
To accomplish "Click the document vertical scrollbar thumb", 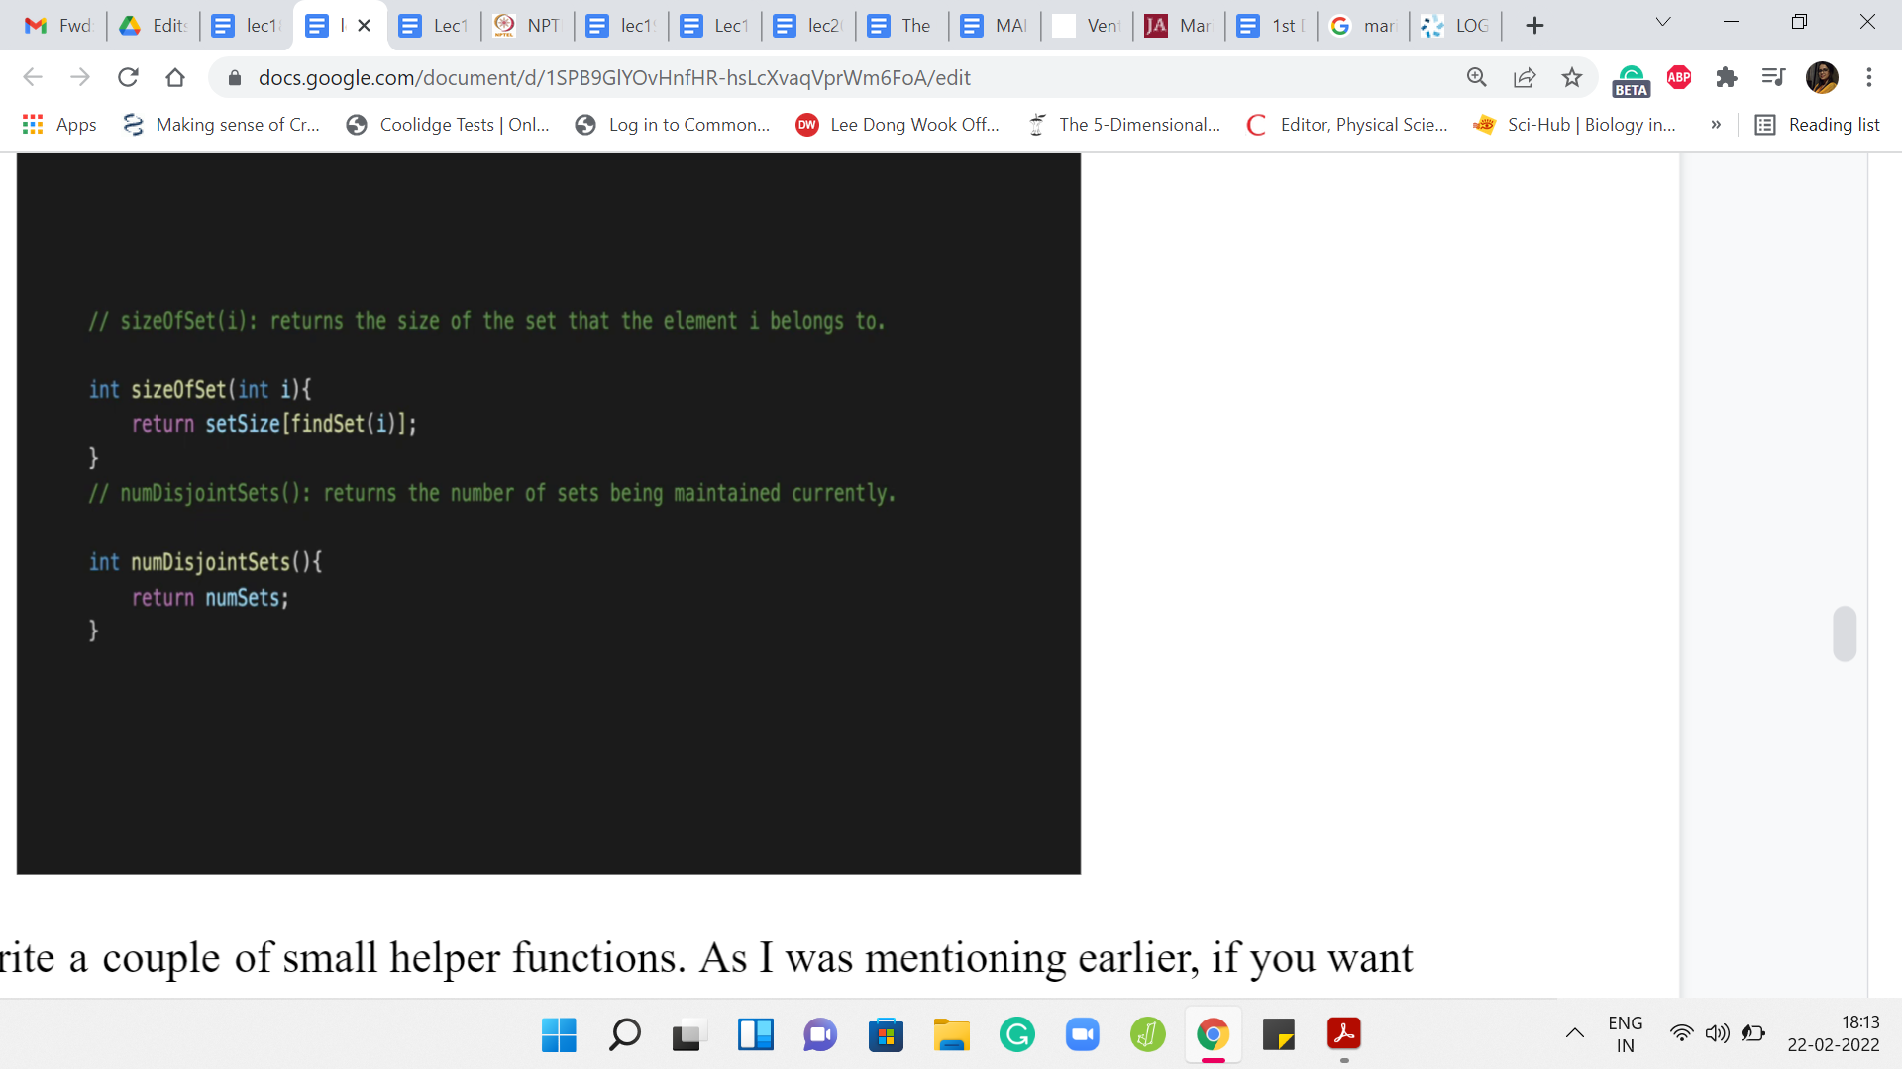I will tap(1844, 633).
